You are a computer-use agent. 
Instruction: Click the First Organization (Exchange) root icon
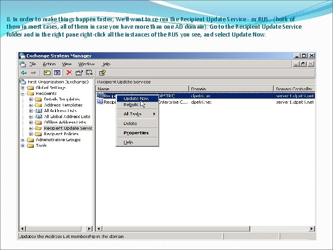(23, 81)
